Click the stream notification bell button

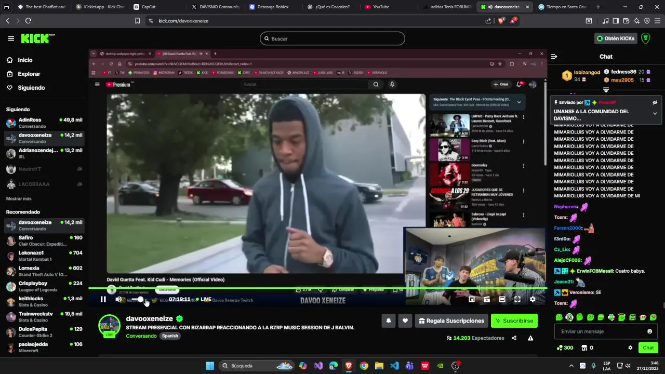pyautogui.click(x=388, y=321)
